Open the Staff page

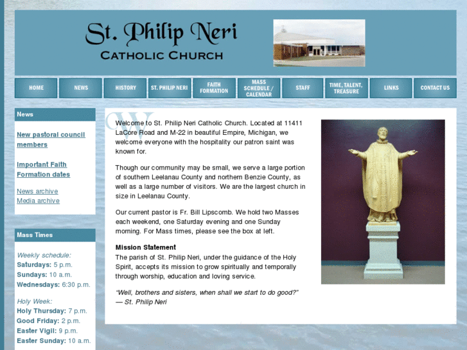303,88
